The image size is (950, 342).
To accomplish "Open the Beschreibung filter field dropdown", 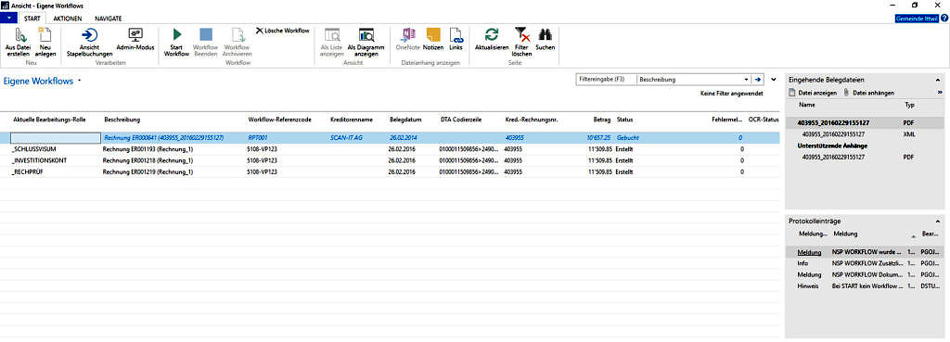I will pos(746,80).
